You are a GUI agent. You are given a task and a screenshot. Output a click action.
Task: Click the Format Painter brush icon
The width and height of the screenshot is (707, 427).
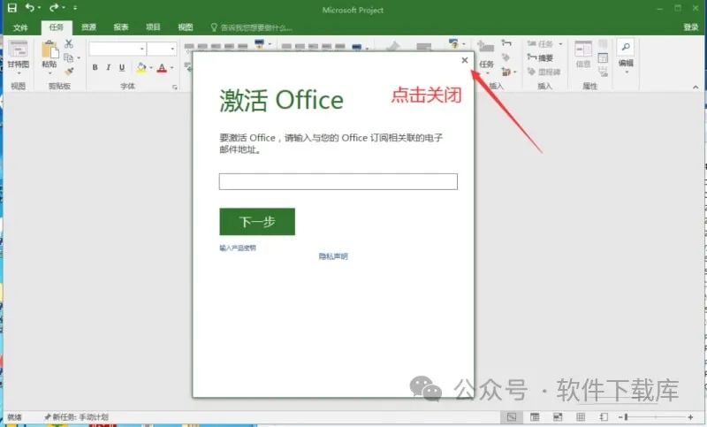(x=69, y=72)
